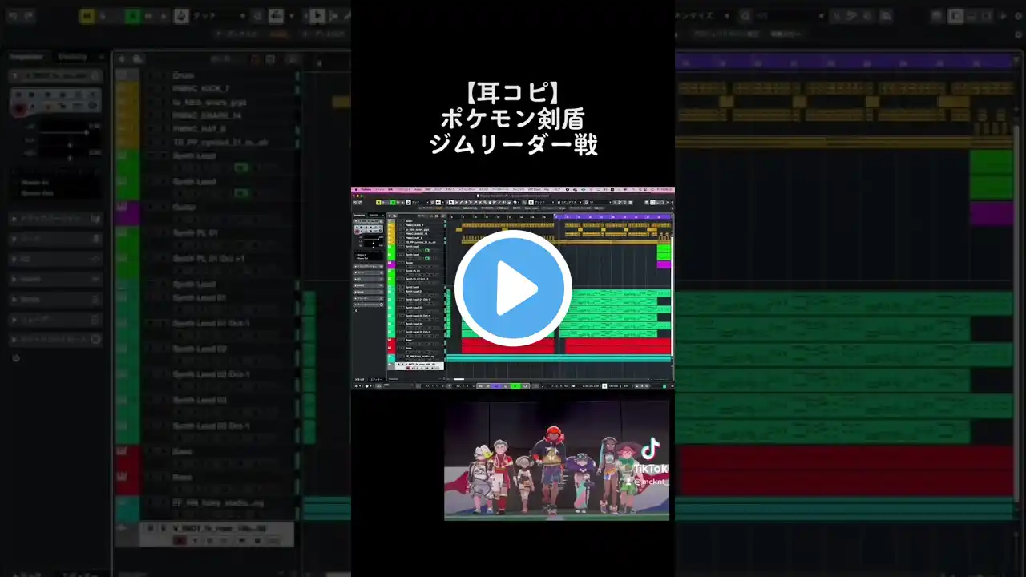Click the purple Guitar track color strip in backdrop
1026x577 pixels.
pos(127,213)
